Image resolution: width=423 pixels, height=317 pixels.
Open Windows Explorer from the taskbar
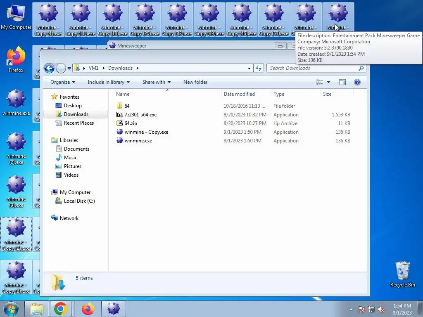pos(37,309)
